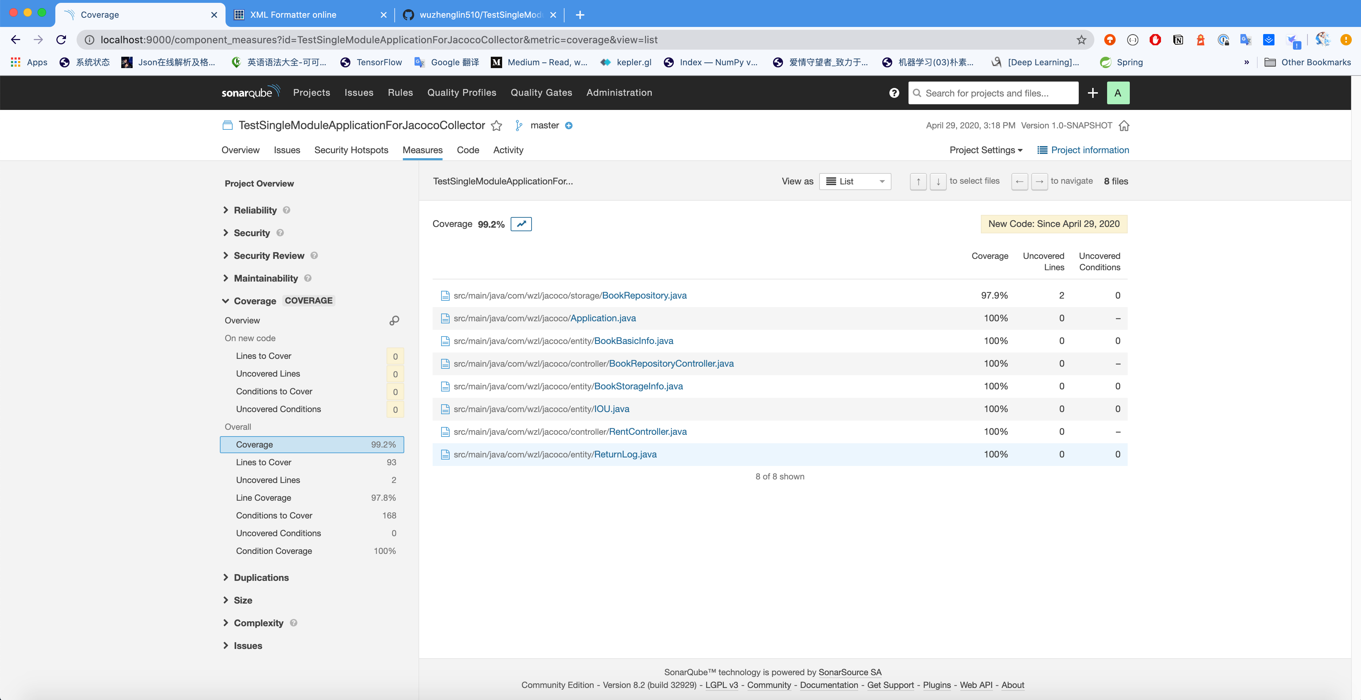Viewport: 1361px width, 700px height.
Task: Click the coverage activity graph icon
Action: [x=521, y=224]
